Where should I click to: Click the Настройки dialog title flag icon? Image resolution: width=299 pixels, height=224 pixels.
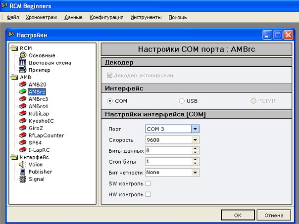coord(11,35)
